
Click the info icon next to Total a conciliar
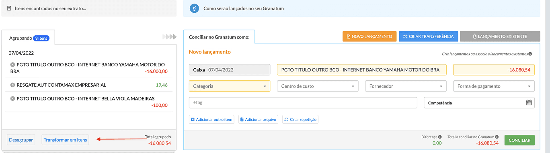pyautogui.click(x=497, y=137)
